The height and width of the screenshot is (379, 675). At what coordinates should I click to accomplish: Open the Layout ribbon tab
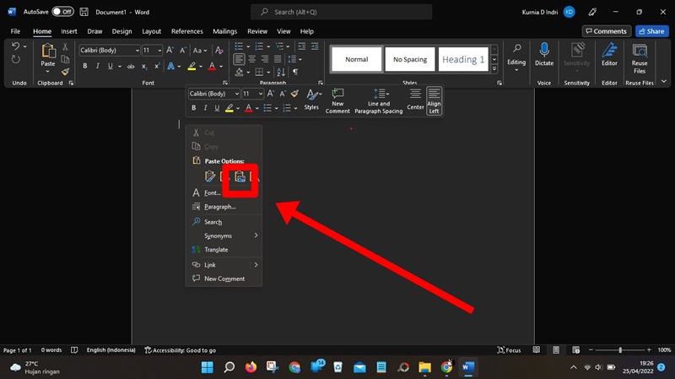152,31
